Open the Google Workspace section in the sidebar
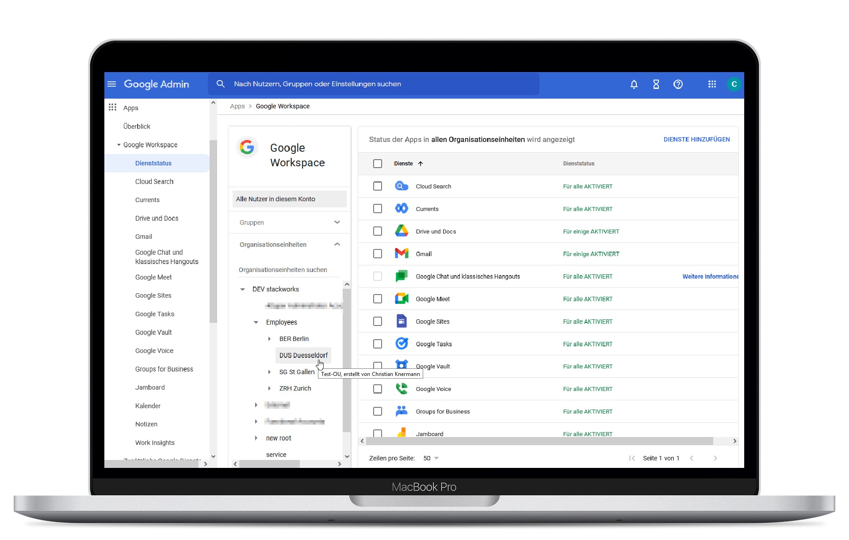849x540 pixels. 149,145
